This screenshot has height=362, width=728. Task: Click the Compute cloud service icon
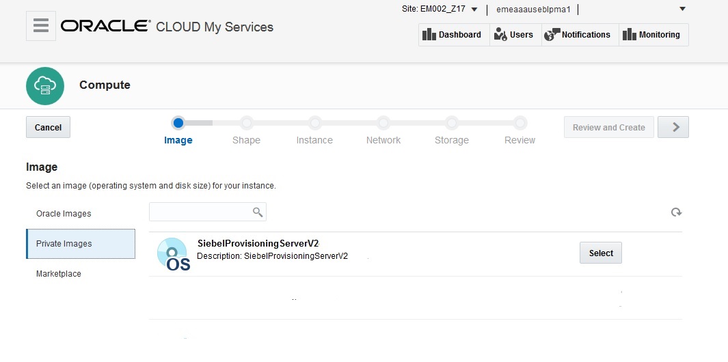(x=45, y=85)
